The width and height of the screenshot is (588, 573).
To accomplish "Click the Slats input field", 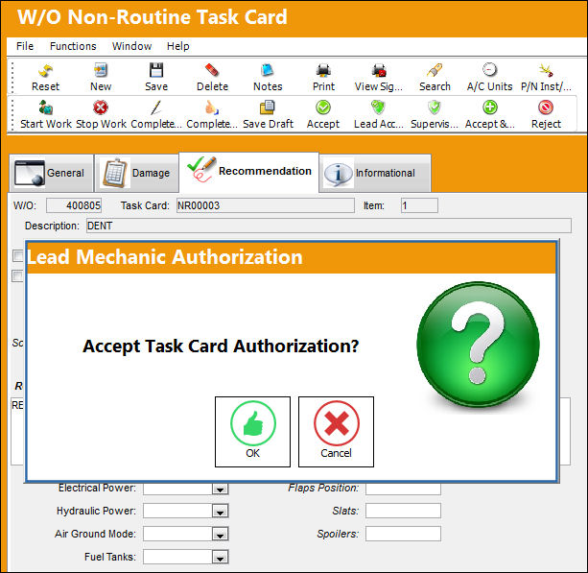I will (x=403, y=511).
